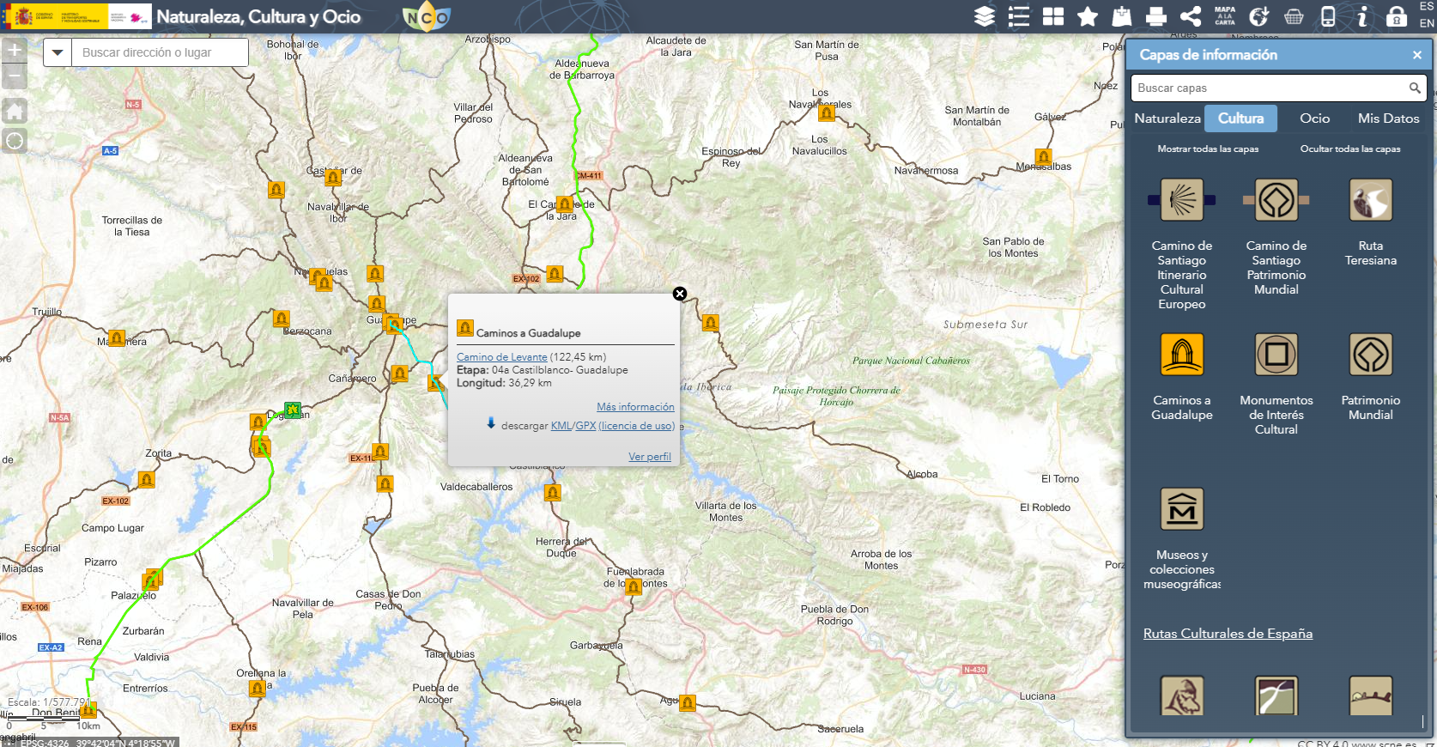Toggle the Ruta Teresiana layer icon

click(1371, 200)
